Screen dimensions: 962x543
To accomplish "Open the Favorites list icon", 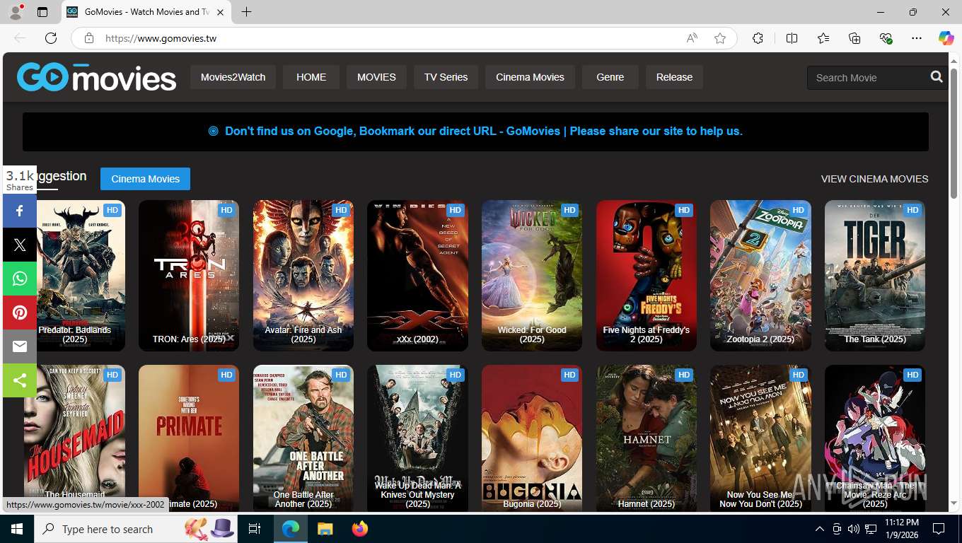I will click(823, 38).
